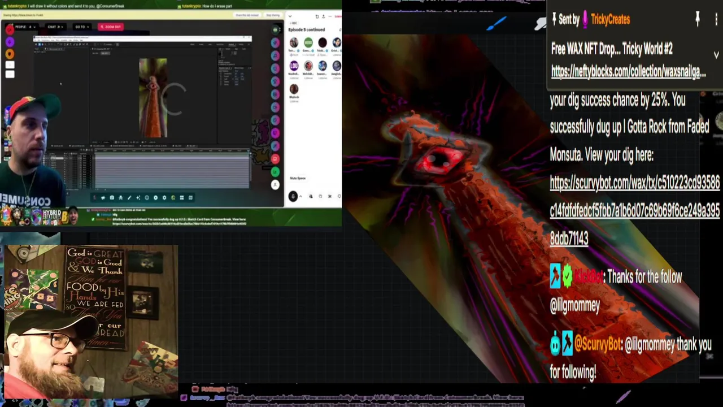
Task: Open the neftyblocks.com collection link
Action: point(628,72)
